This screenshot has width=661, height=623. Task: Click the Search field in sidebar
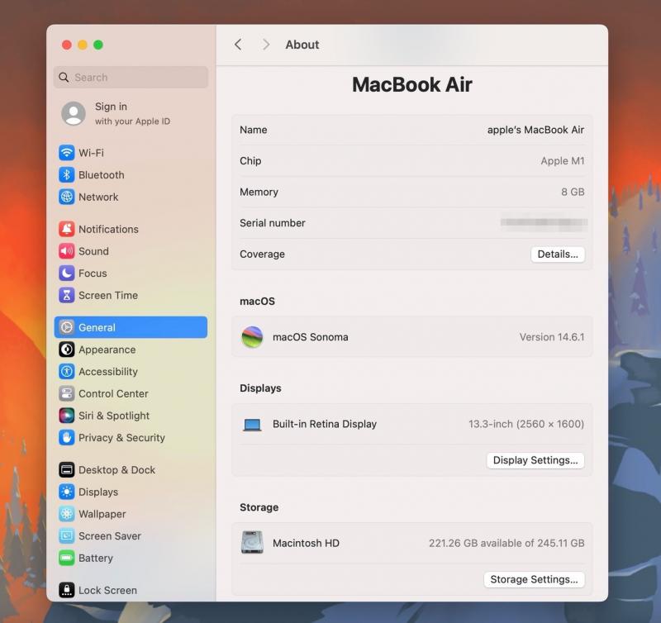click(x=131, y=77)
